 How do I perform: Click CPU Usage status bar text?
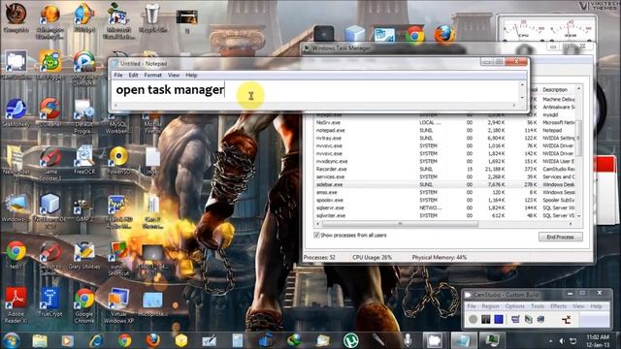(372, 257)
